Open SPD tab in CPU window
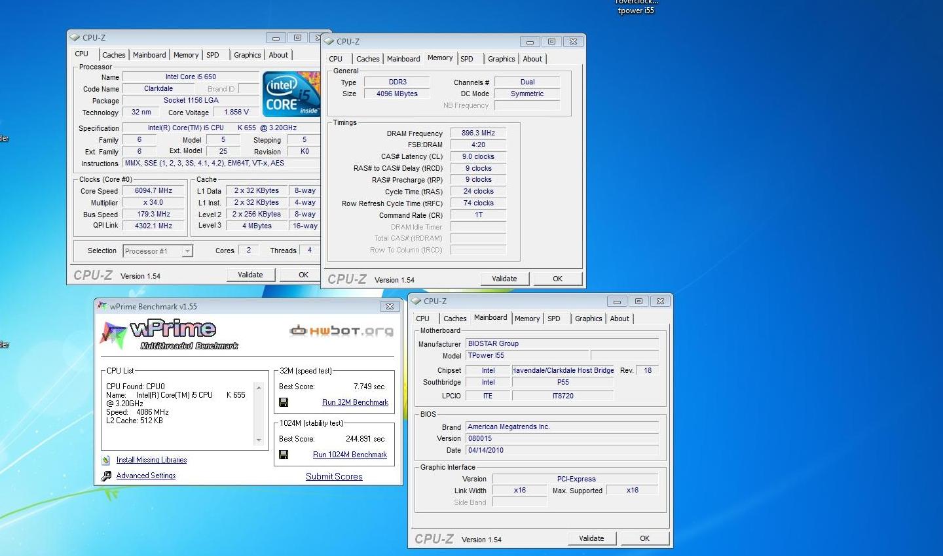 pos(213,55)
